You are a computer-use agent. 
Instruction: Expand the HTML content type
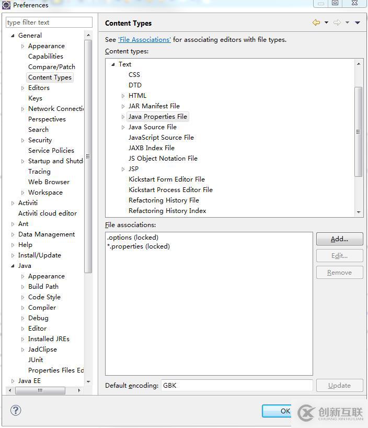[123, 96]
